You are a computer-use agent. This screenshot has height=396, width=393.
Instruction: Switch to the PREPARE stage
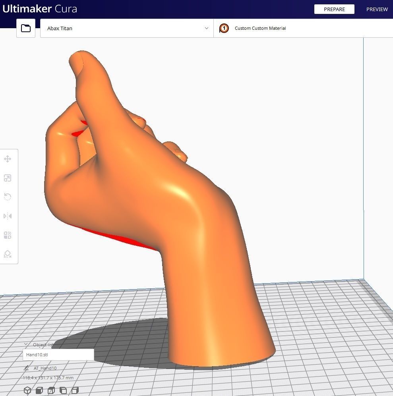click(x=334, y=10)
